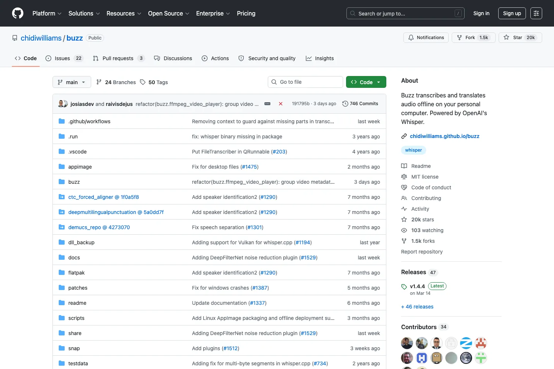Image resolution: width=554 pixels, height=369 pixels.
Task: Click the failed status red X icon
Action: click(x=281, y=104)
